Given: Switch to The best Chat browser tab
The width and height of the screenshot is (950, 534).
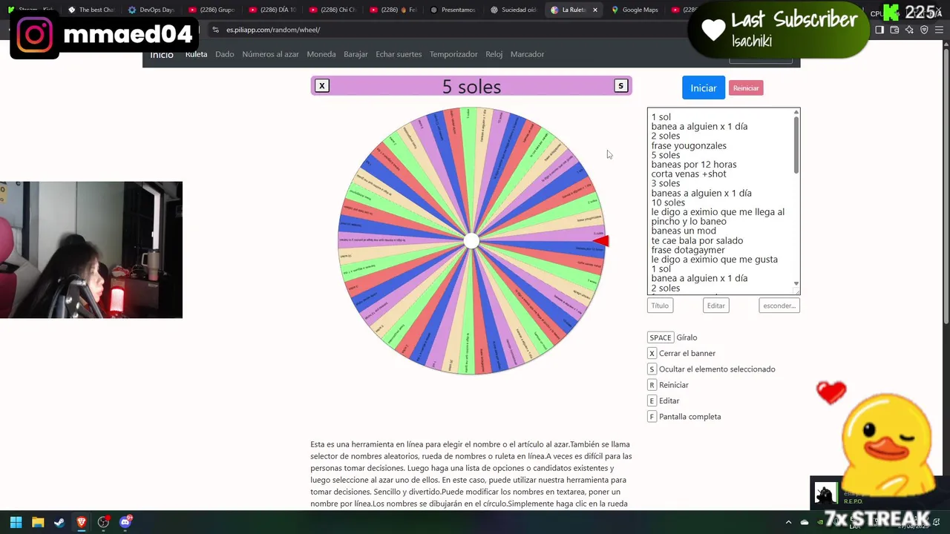Looking at the screenshot, I should click(91, 10).
